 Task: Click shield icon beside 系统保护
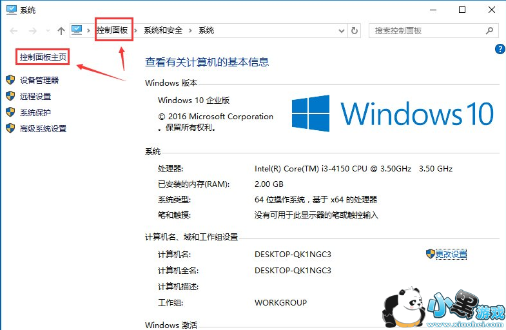pos(11,112)
